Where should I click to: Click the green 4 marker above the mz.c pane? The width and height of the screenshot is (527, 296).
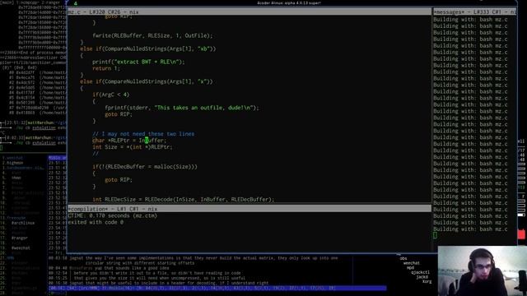75,3
